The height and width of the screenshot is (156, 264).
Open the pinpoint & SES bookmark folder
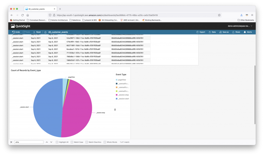pyautogui.click(x=89, y=20)
